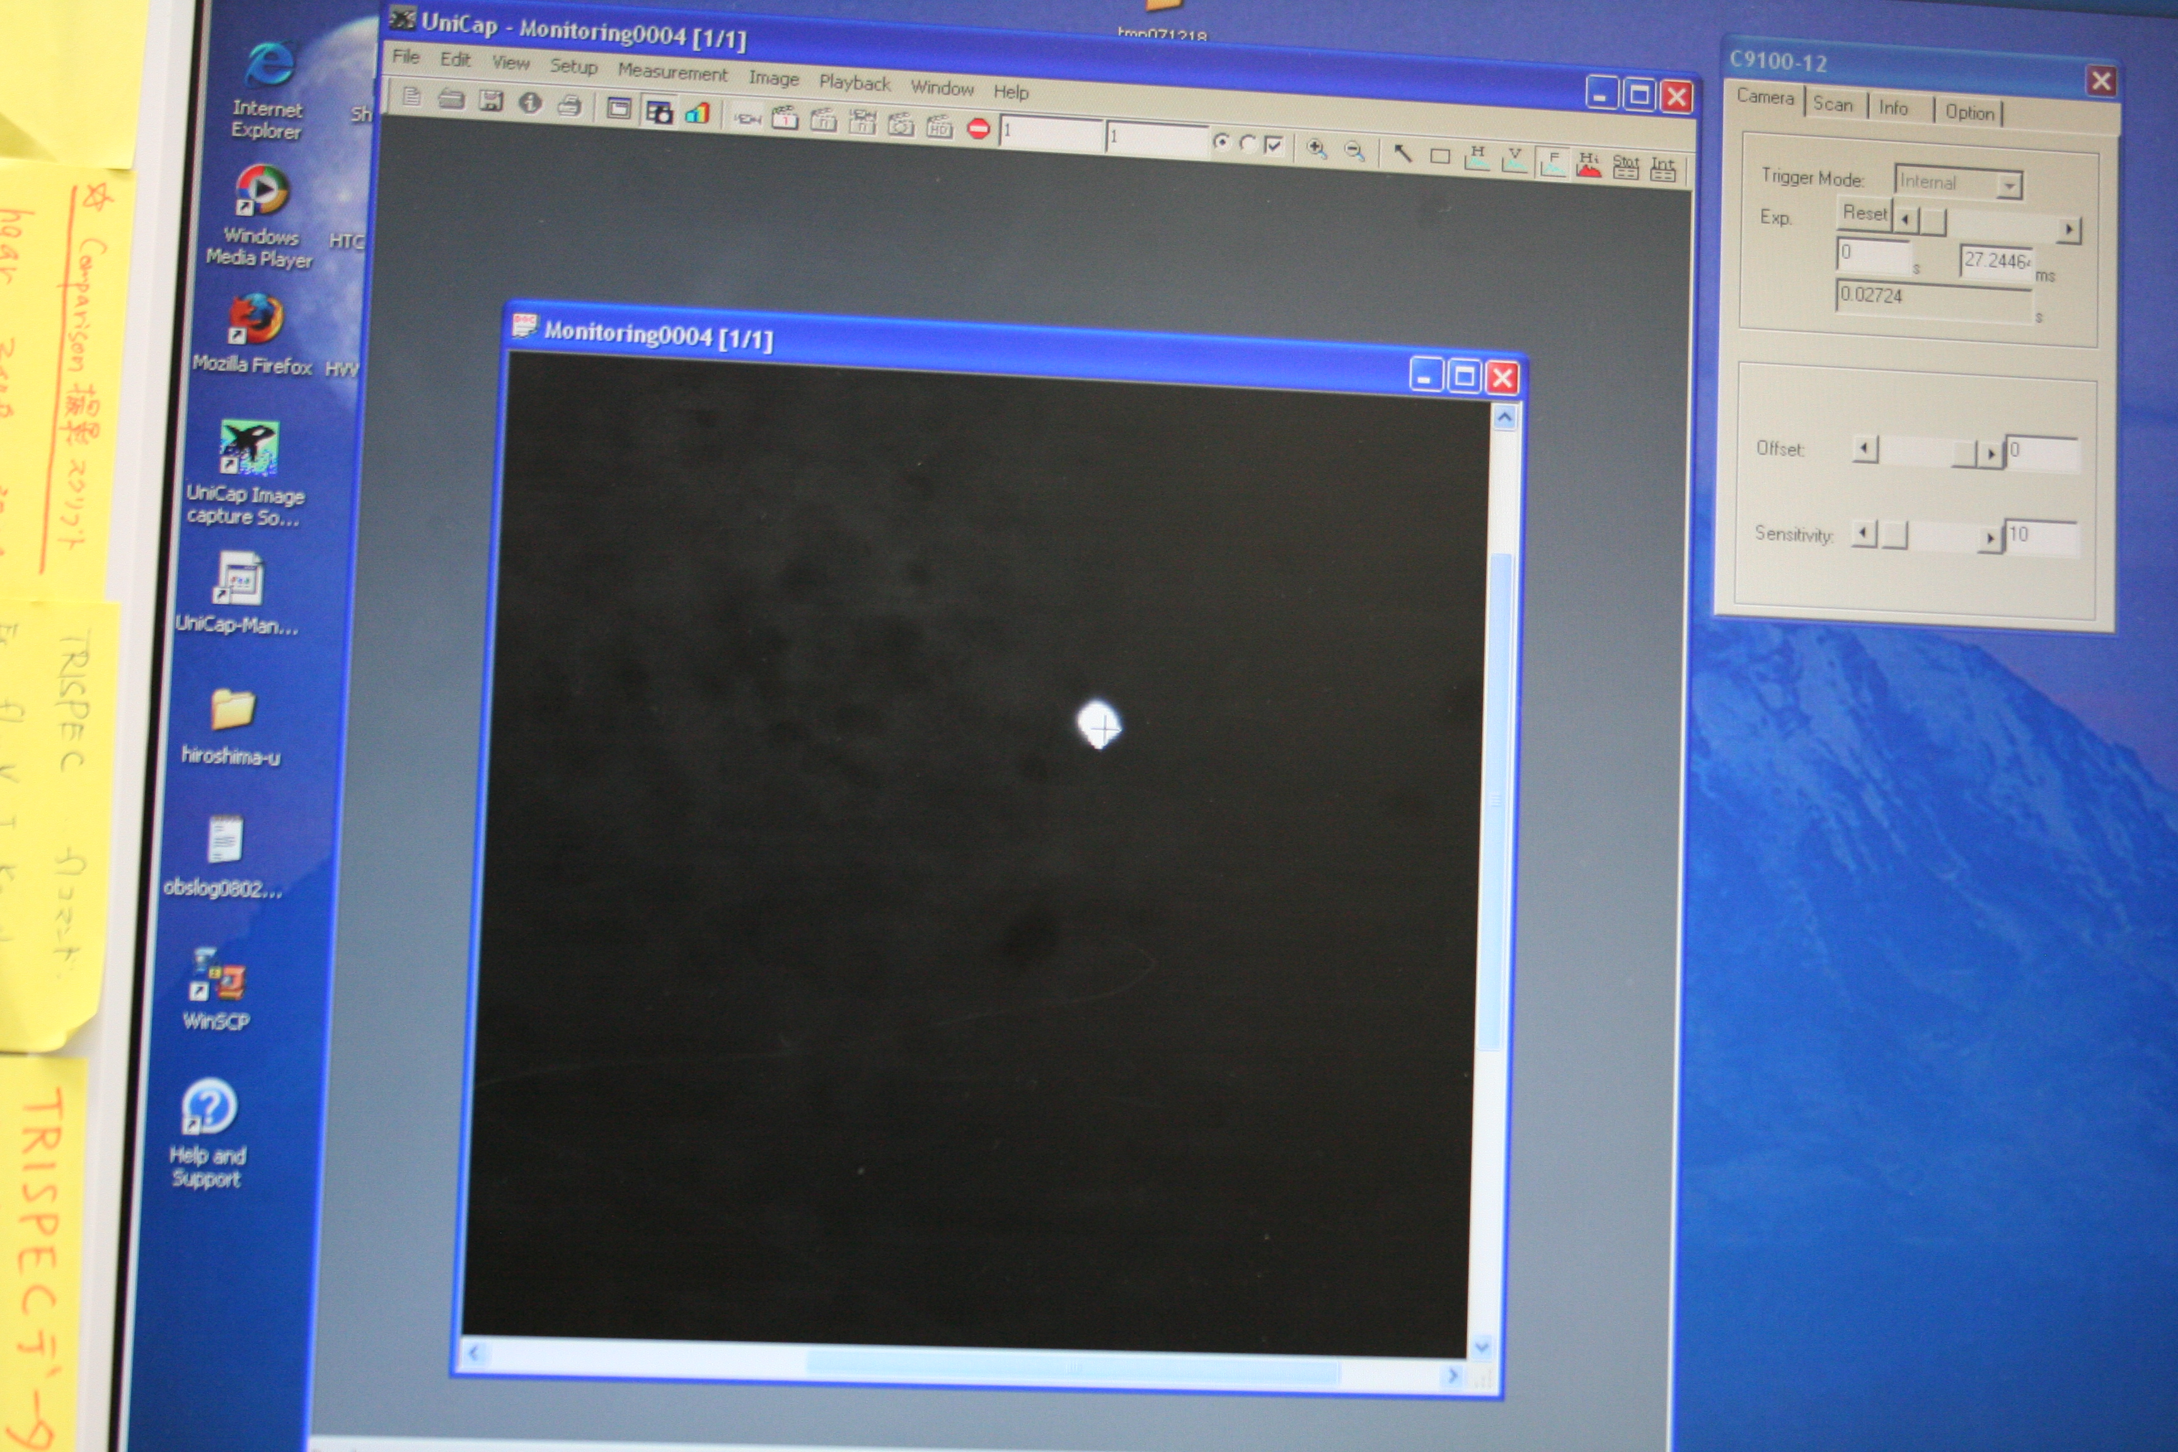
Task: Click the Offset slider left arrow
Action: [x=1865, y=450]
